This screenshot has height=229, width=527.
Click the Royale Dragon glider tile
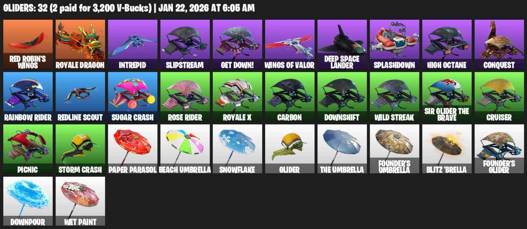(80, 44)
